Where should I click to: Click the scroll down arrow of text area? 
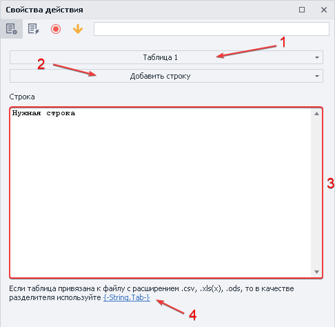pos(316,272)
